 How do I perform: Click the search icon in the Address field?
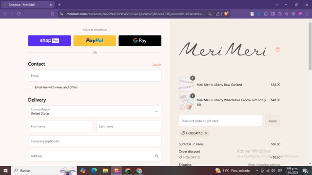pyautogui.click(x=156, y=156)
